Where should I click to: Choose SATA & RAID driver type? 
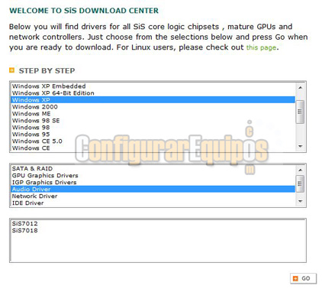153,169
